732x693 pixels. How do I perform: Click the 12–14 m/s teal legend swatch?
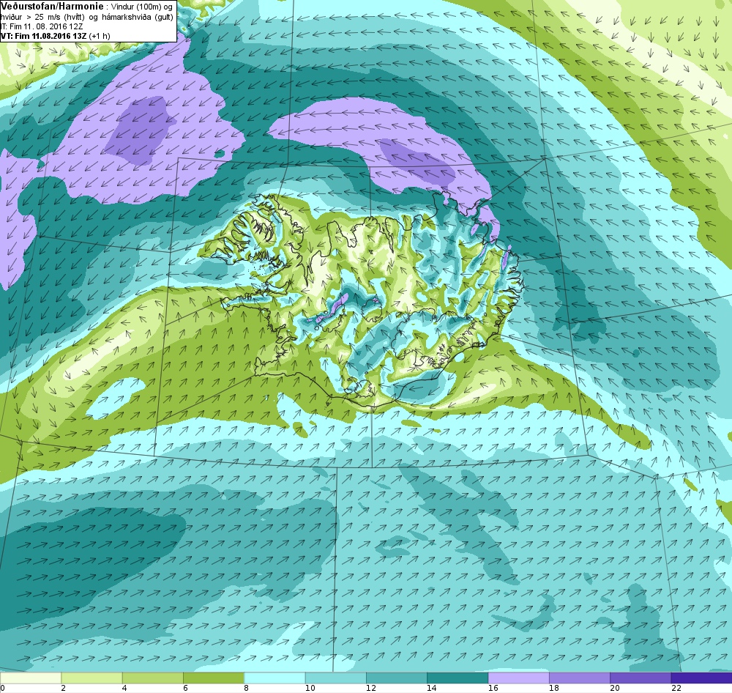coord(396,678)
